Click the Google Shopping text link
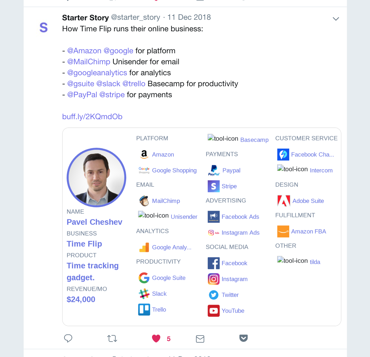Viewport: 370px width, 357px height. [174, 170]
